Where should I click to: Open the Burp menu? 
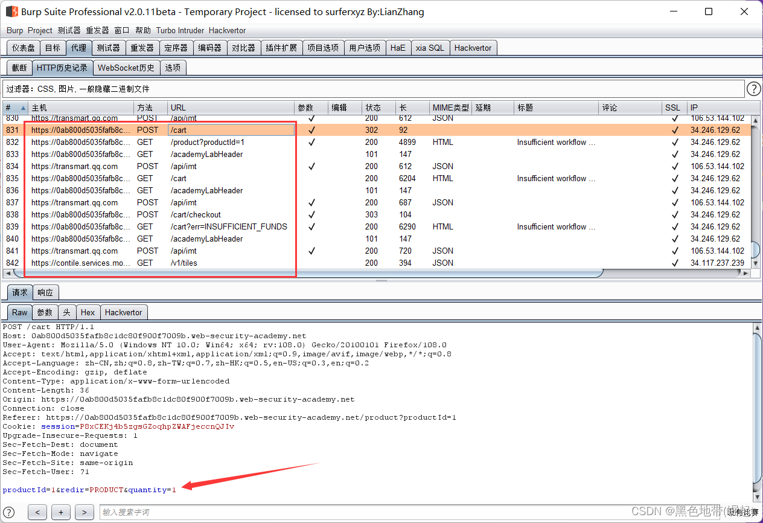click(14, 30)
